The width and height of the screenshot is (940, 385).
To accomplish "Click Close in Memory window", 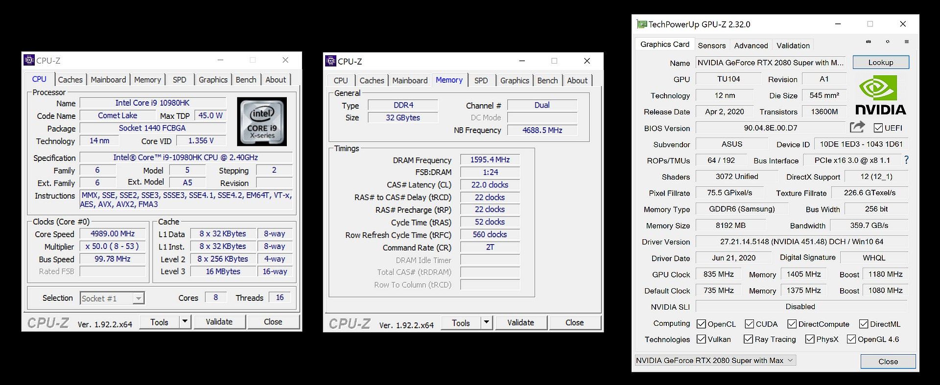I will click(x=574, y=322).
